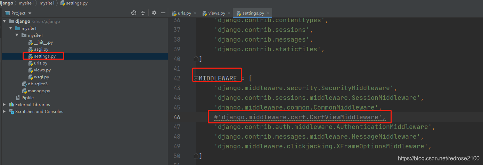483x165 pixels.
Task: Click line number 42 in gutter
Action: (x=177, y=78)
